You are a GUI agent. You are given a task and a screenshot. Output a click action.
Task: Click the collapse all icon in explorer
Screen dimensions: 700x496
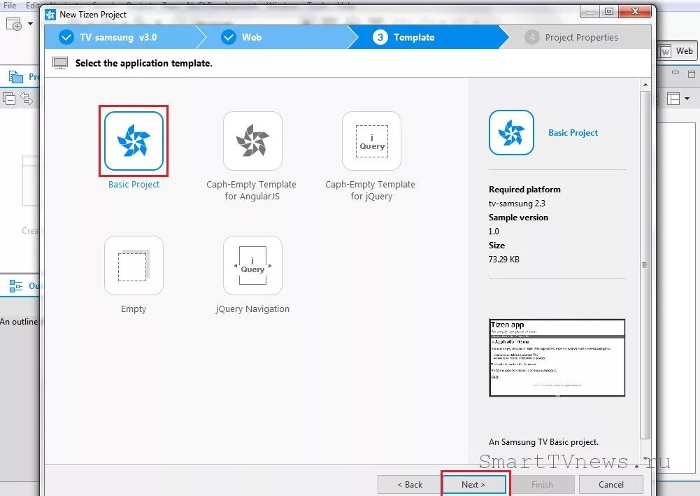9,98
